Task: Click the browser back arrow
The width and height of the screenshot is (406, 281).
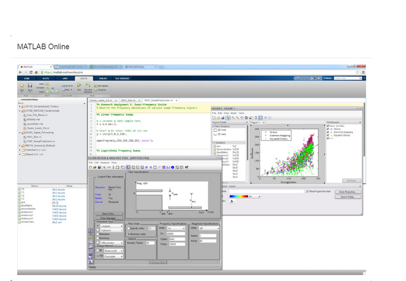Action: [20, 72]
